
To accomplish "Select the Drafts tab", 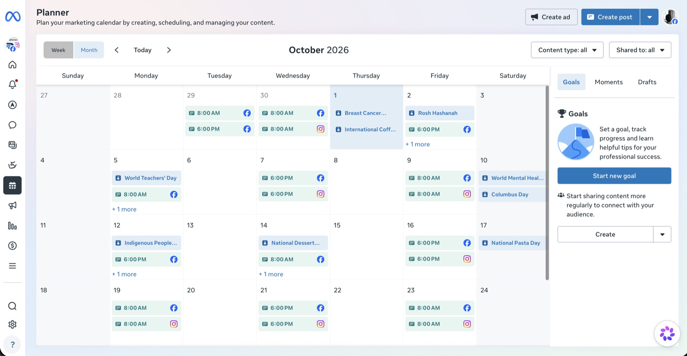I will pyautogui.click(x=647, y=82).
